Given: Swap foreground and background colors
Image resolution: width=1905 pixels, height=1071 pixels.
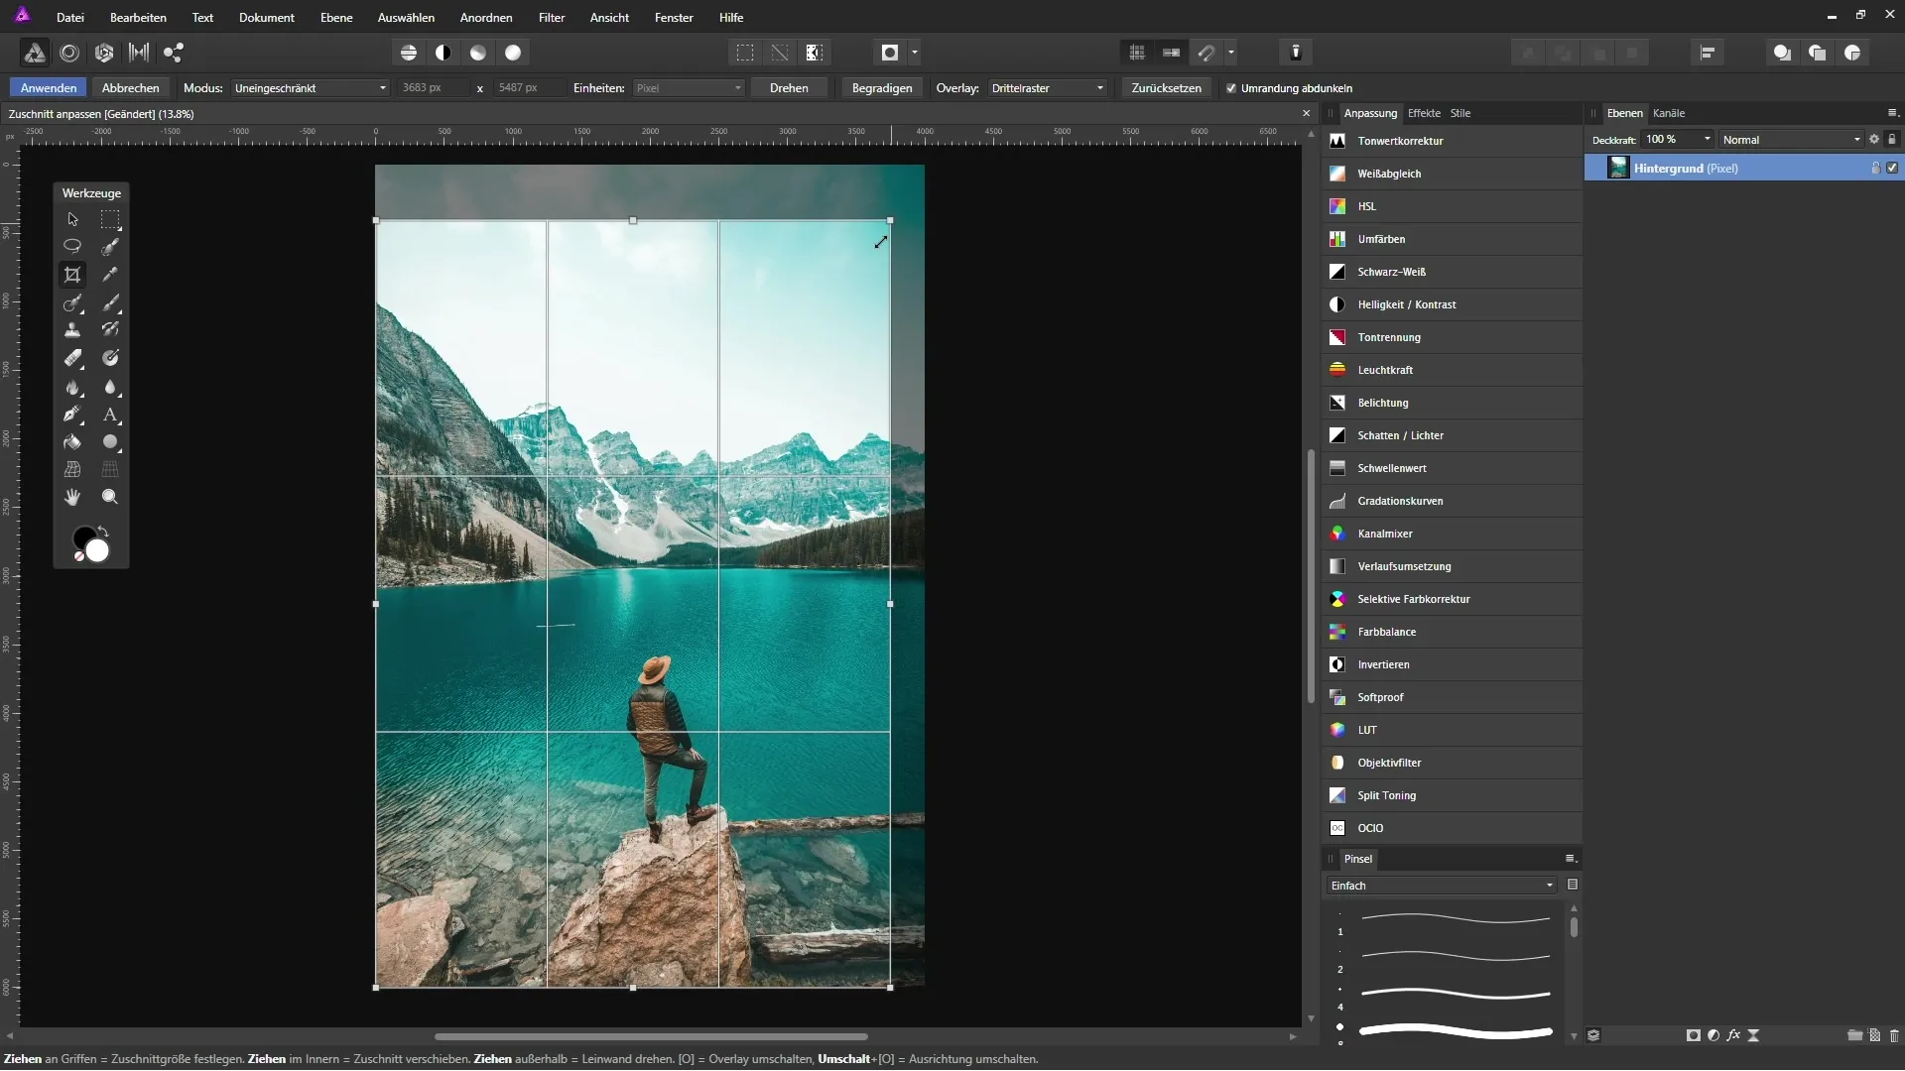Looking at the screenshot, I should (x=103, y=532).
